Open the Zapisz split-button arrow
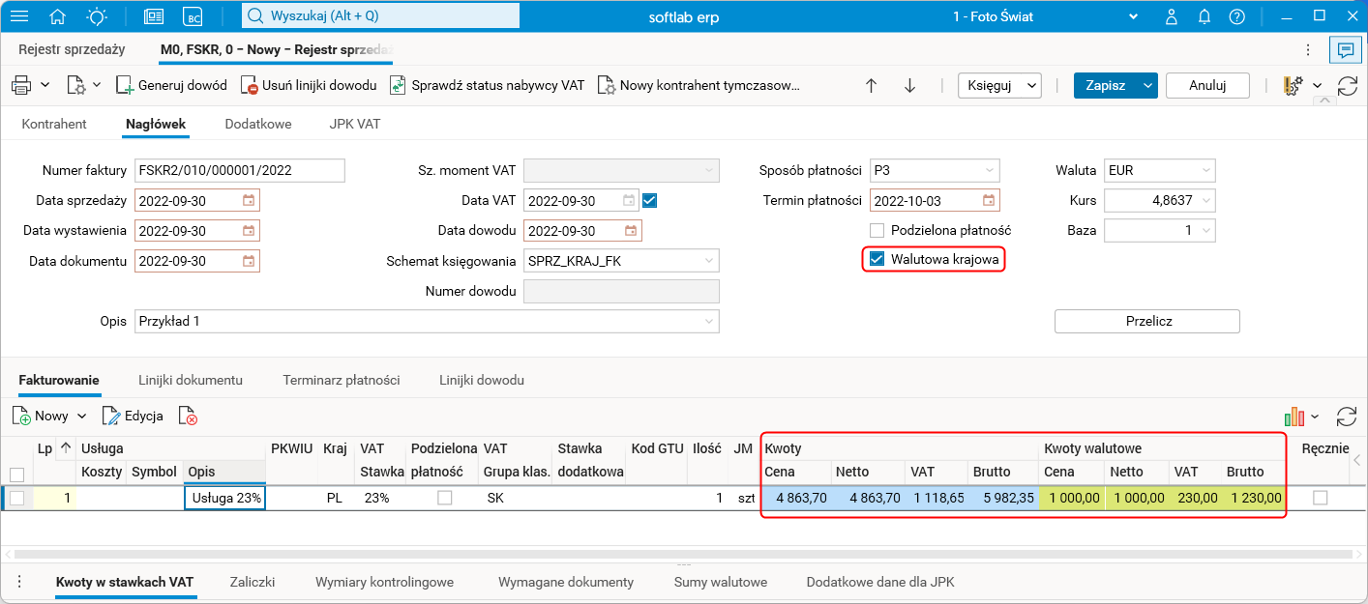 (x=1147, y=85)
